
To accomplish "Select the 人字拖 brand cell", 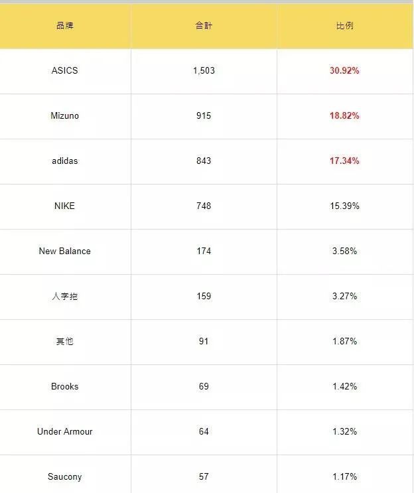I will (64, 296).
